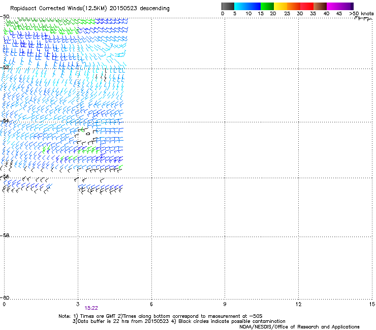This screenshot has height=330, width=376.
Task: Click the 'Data buffer is 22 hrs' note line
Action: (x=179, y=321)
